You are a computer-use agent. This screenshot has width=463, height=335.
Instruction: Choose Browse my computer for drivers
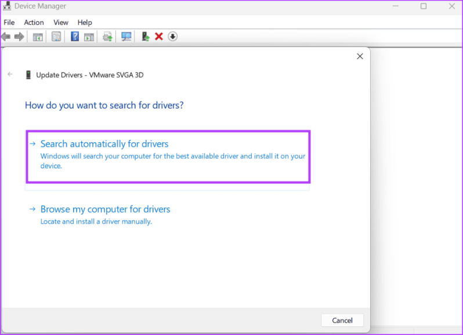pos(105,209)
